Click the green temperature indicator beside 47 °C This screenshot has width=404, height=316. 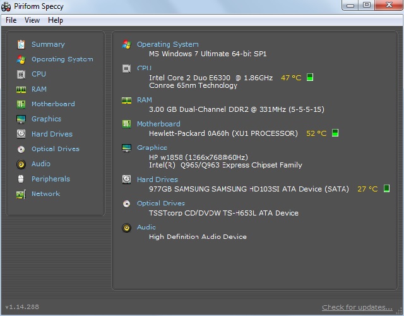click(310, 77)
